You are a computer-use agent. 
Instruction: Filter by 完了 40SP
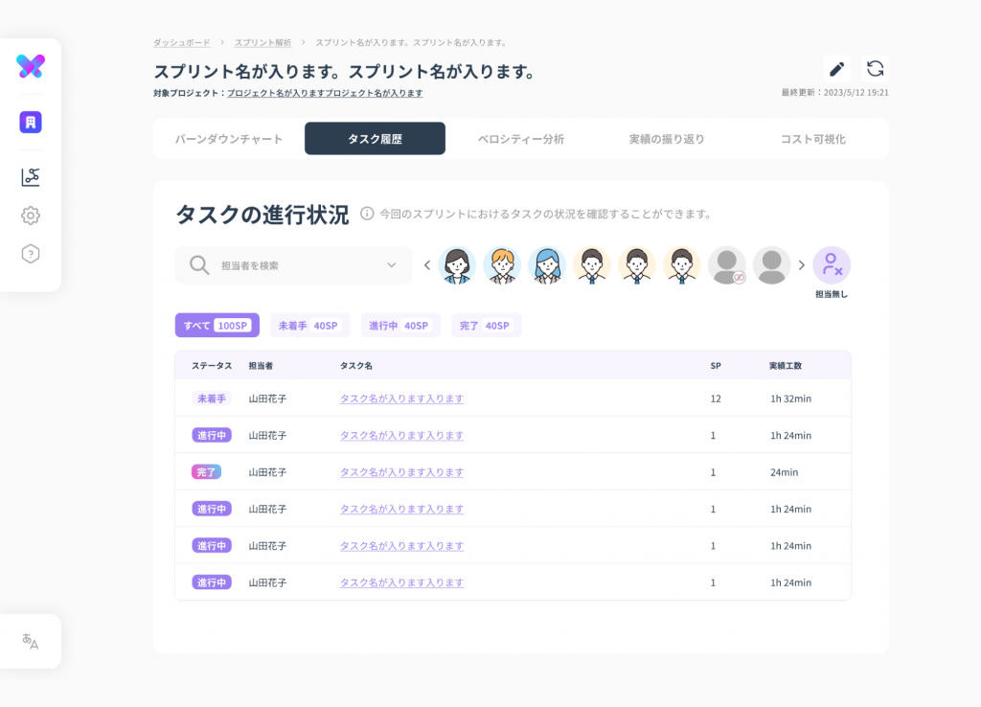[x=485, y=326]
